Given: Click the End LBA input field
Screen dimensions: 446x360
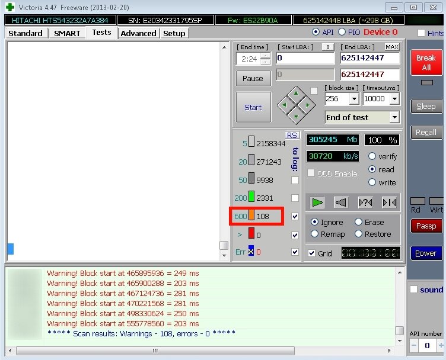Looking at the screenshot, I should 369,58.
